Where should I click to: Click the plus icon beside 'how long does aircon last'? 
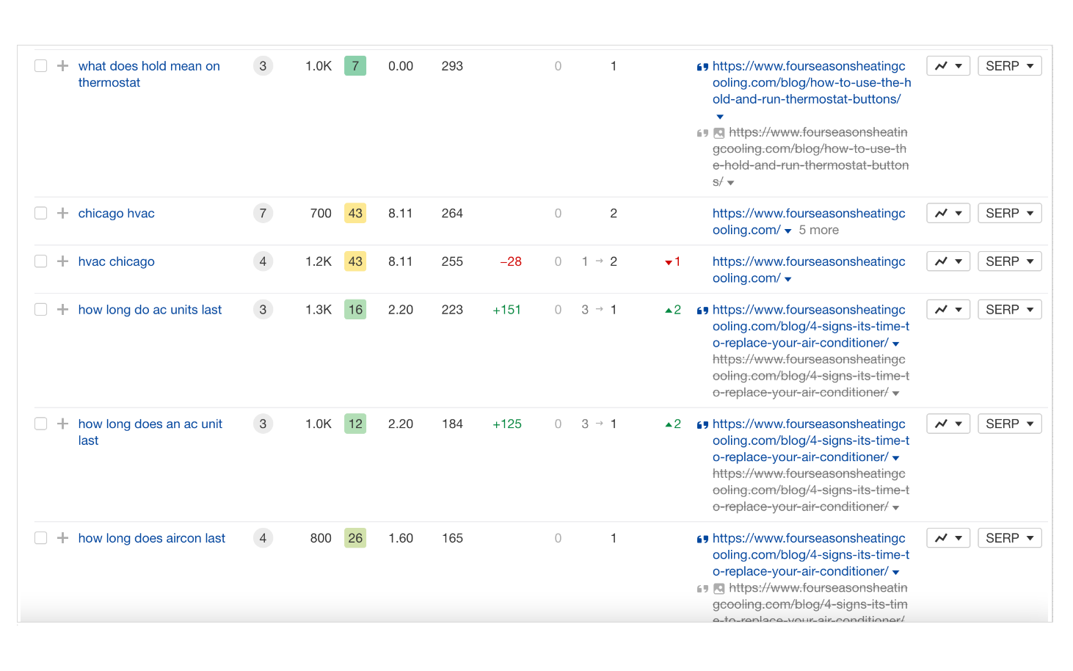click(62, 538)
